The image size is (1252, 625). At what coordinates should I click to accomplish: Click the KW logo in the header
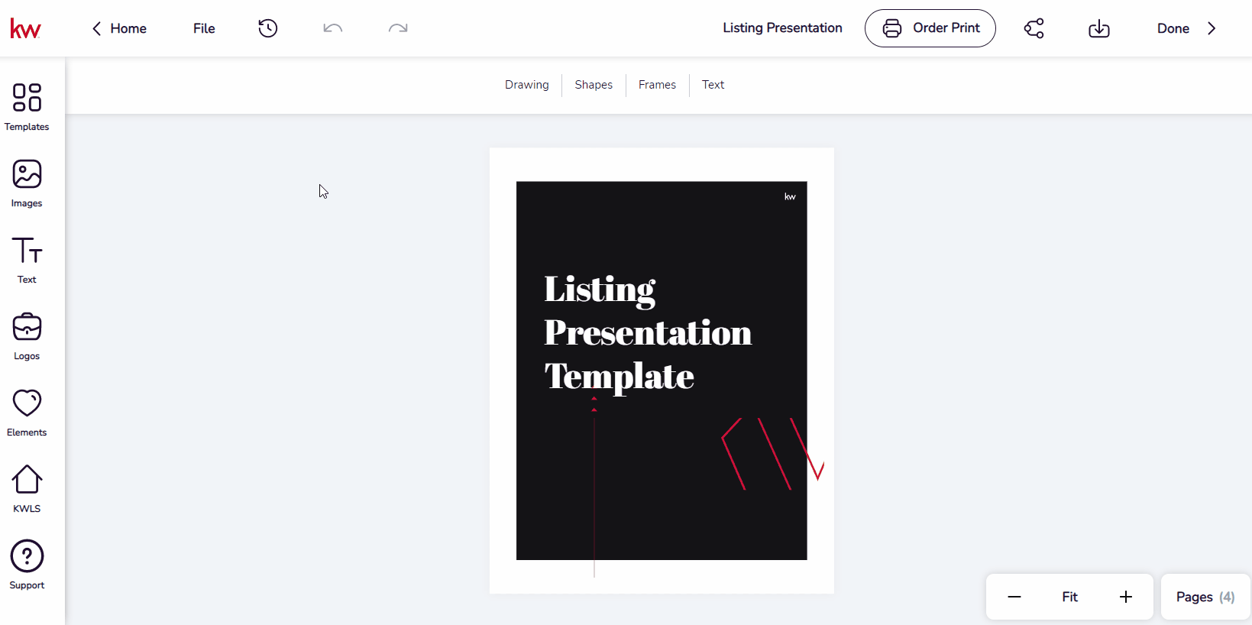click(x=25, y=28)
